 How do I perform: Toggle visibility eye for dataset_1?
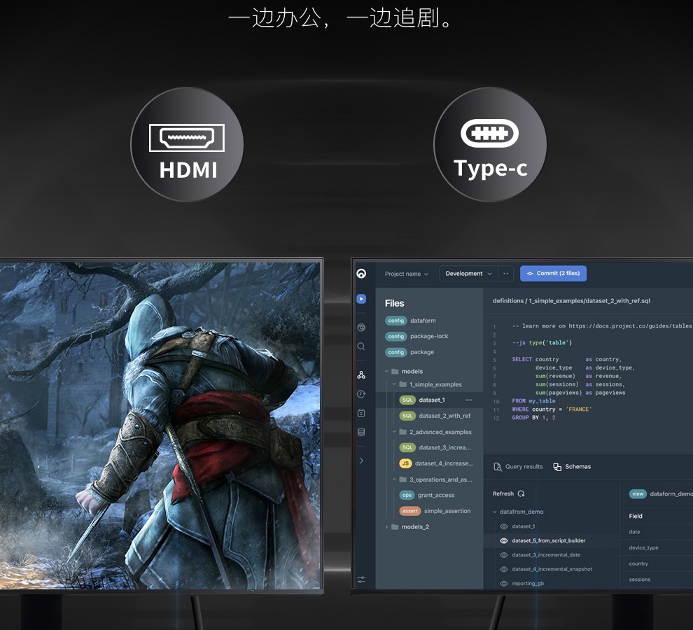[503, 526]
